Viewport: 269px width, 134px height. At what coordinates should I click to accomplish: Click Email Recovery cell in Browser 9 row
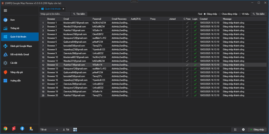click(x=120, y=53)
